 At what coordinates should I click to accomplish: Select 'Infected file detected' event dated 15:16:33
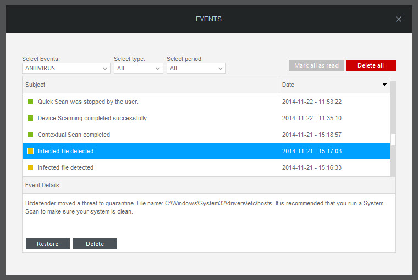coord(206,167)
